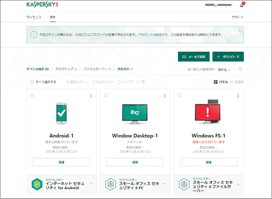
Task: Click the Small Office Security 6 PC hexagon icon
Action: pyautogui.click(x=111, y=184)
